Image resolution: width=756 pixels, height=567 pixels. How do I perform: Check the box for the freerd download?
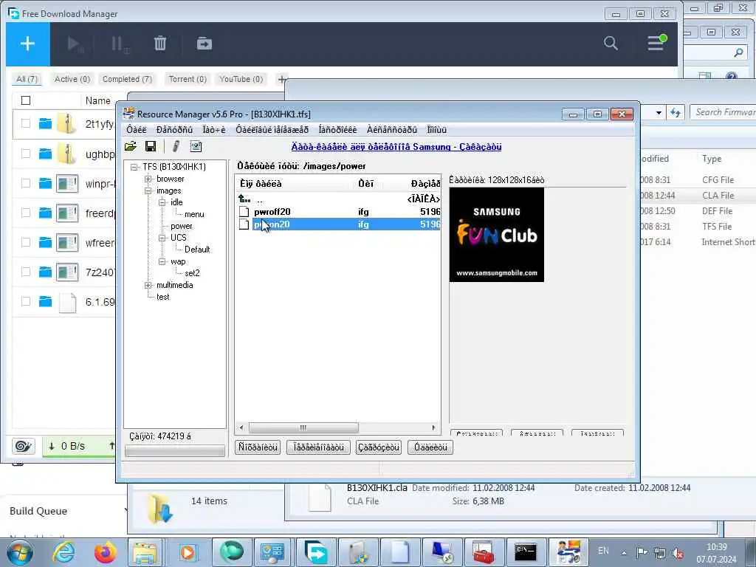(26, 213)
